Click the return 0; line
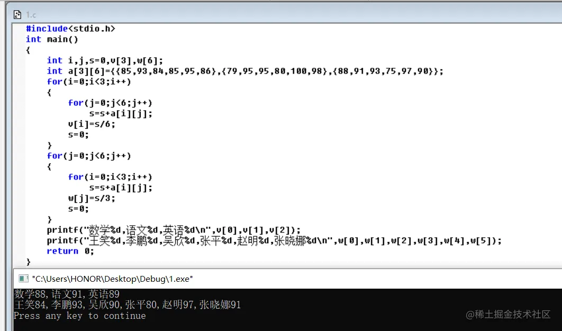This screenshot has width=562, height=331. tap(70, 251)
